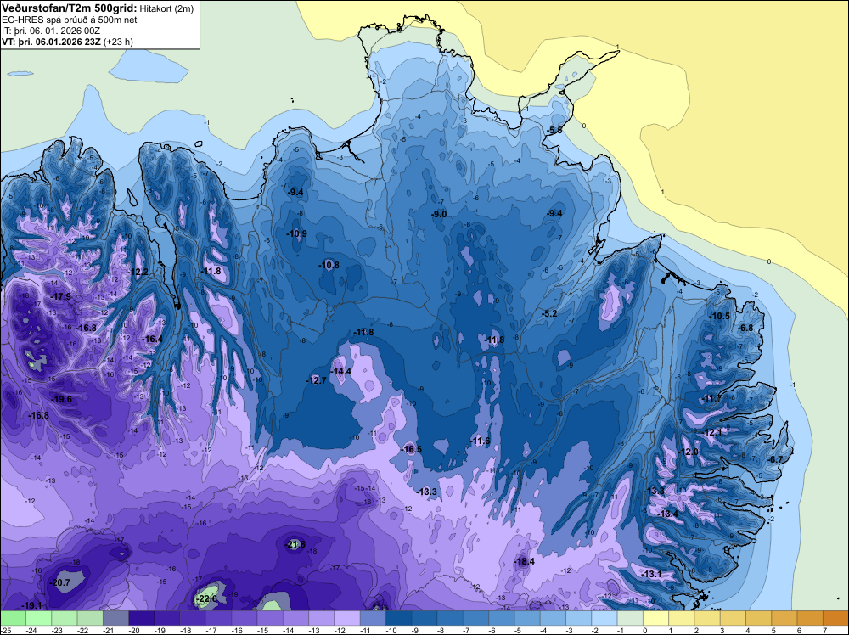Click the lavender legend swatch between -12 and -11
Screen dimensions: 849x635
347,618
